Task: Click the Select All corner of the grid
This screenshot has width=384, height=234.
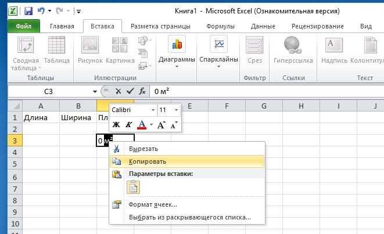Action: 16,106
